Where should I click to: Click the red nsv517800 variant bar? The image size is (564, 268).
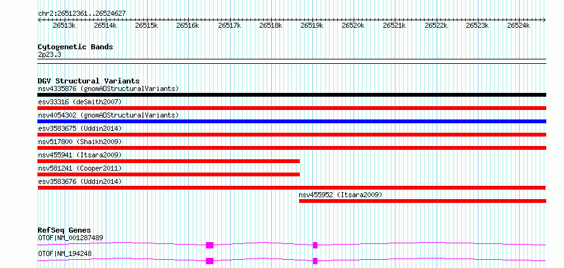(292, 148)
